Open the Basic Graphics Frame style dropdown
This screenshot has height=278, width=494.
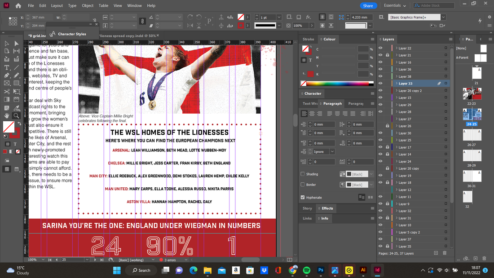pyautogui.click(x=444, y=18)
